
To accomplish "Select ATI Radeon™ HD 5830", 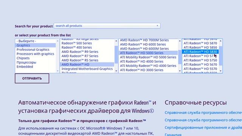I will pyautogui.click(x=200, y=52).
